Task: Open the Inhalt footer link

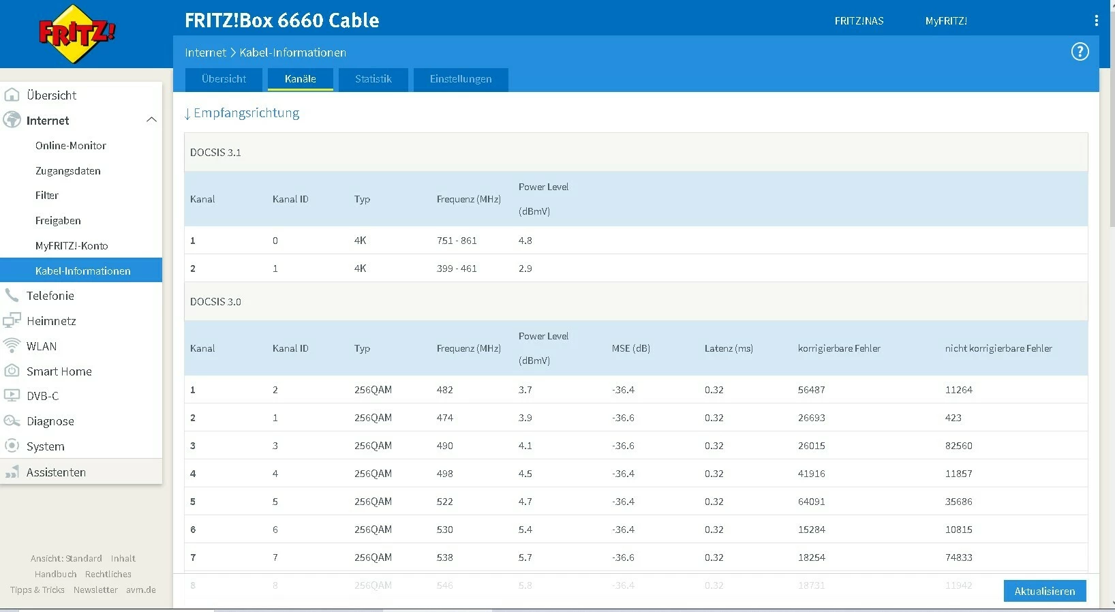Action: pos(123,558)
